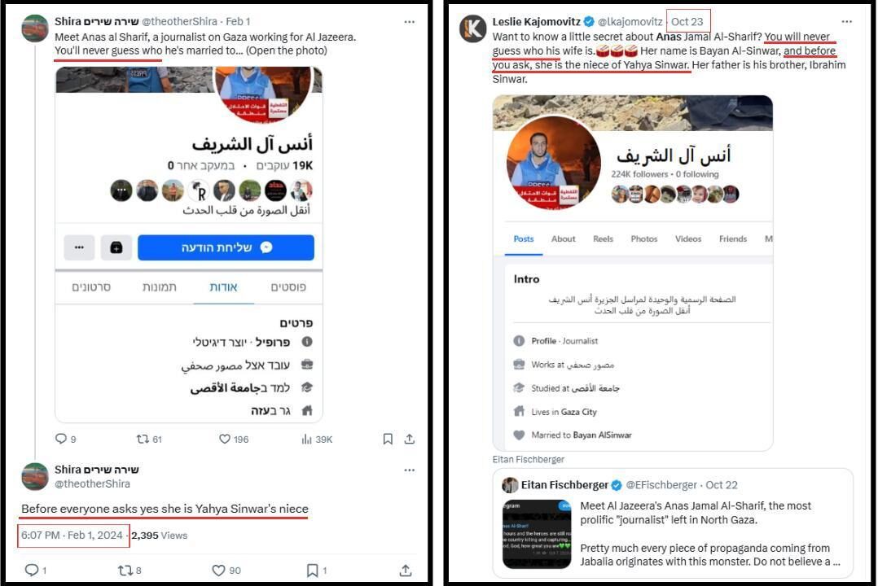The image size is (878, 586).
Task: Bookmark Shira's first tweet
Action: (x=388, y=439)
